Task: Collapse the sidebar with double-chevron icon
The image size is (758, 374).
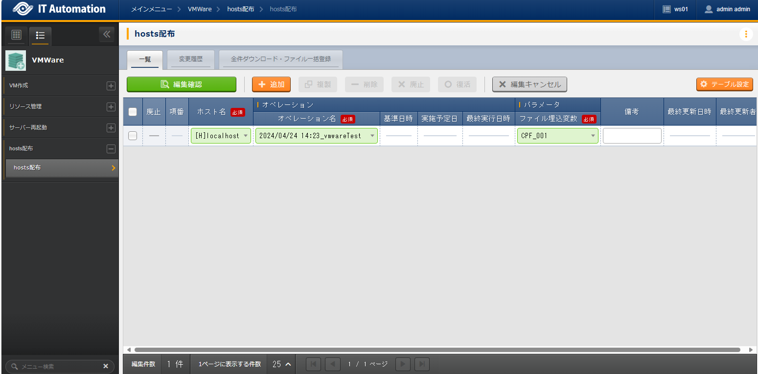Action: pos(107,35)
